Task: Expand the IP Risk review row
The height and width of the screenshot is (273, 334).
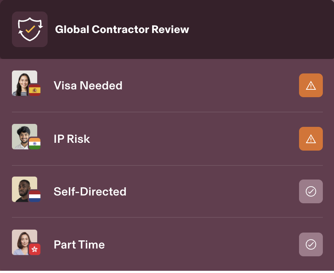Action: 167,139
